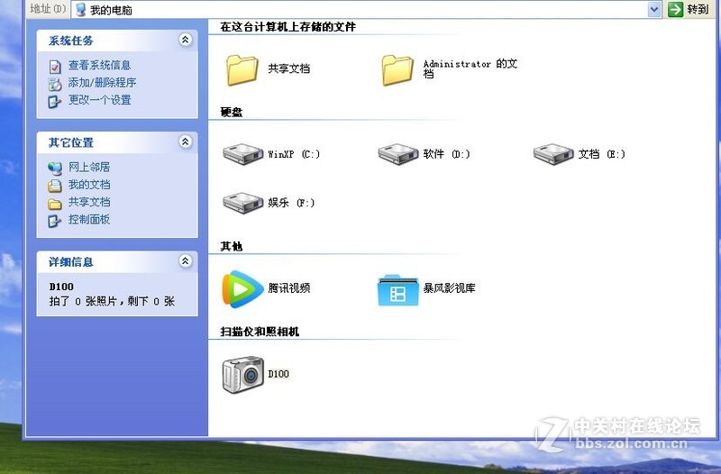The width and height of the screenshot is (721, 474).
Task: Click the 文档 (E:) label
Action: [601, 154]
